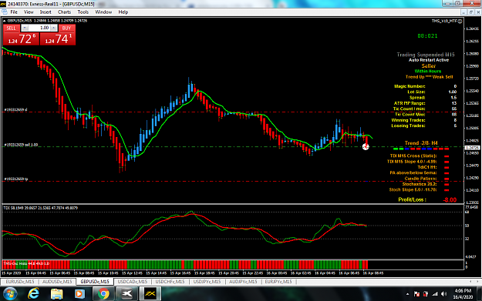This screenshot has height=301, width=482.
Task: Open the Charts menu
Action: coord(64,12)
